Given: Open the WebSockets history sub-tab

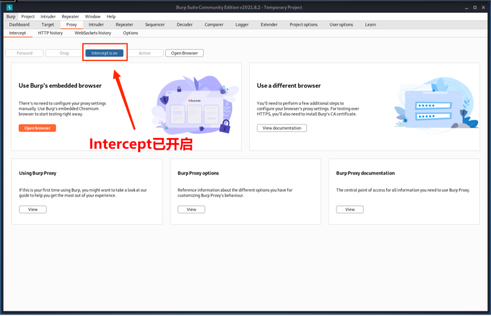Looking at the screenshot, I should pos(92,33).
